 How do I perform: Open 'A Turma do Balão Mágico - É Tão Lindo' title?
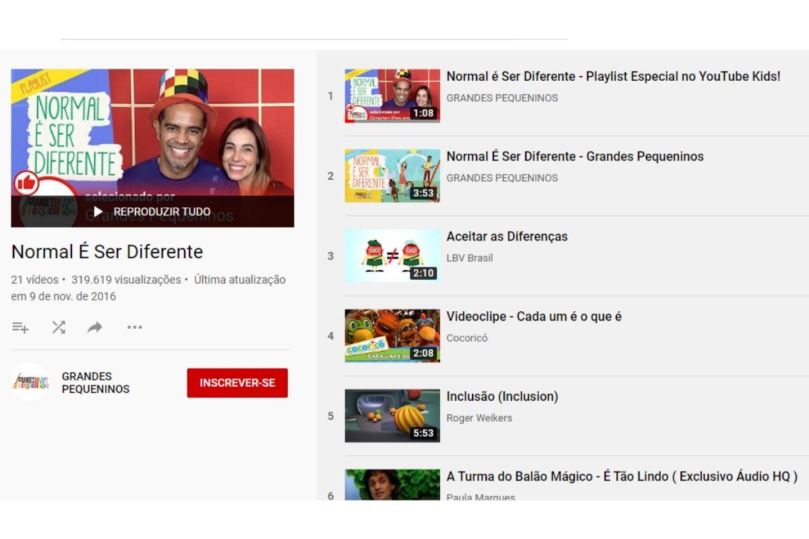point(622,477)
